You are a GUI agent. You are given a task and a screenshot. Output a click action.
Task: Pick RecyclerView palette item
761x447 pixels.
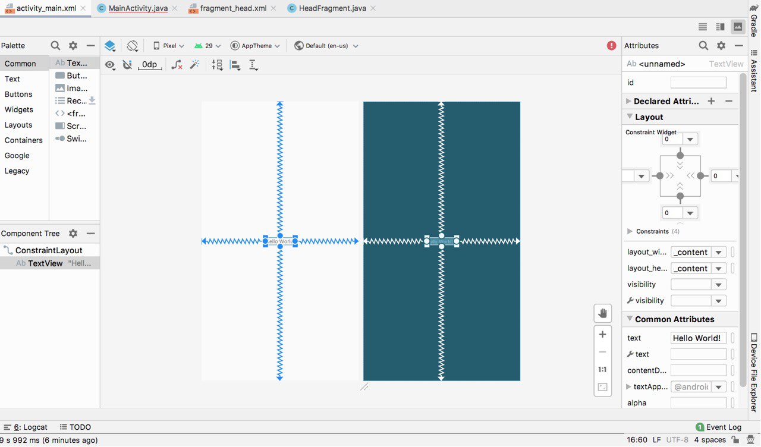pos(74,101)
